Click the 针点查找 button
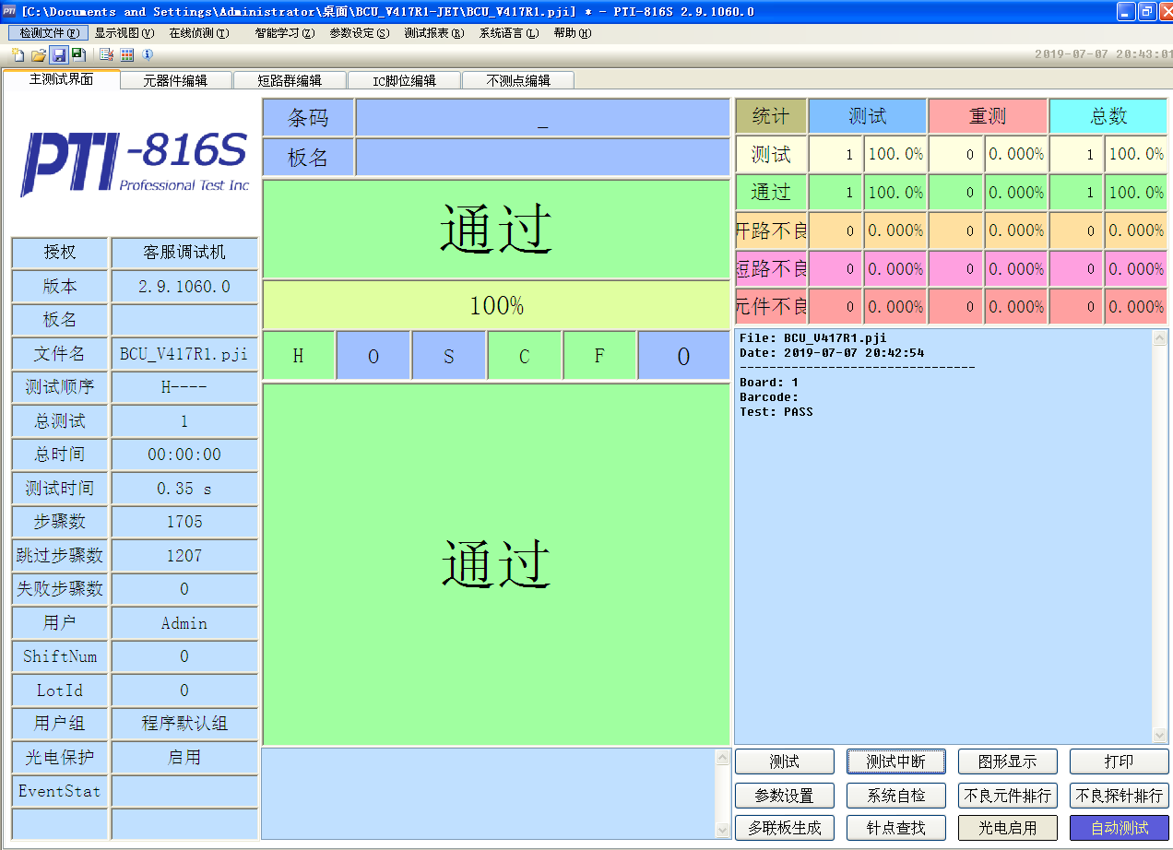The image size is (1173, 850). [x=896, y=828]
